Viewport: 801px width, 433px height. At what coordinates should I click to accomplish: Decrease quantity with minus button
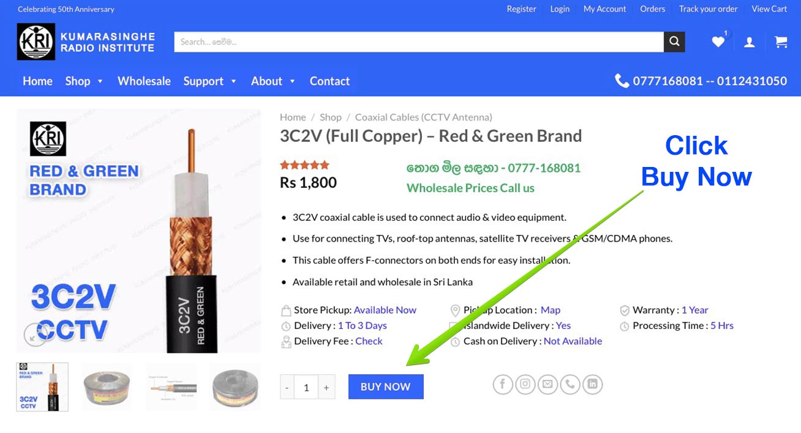[287, 387]
